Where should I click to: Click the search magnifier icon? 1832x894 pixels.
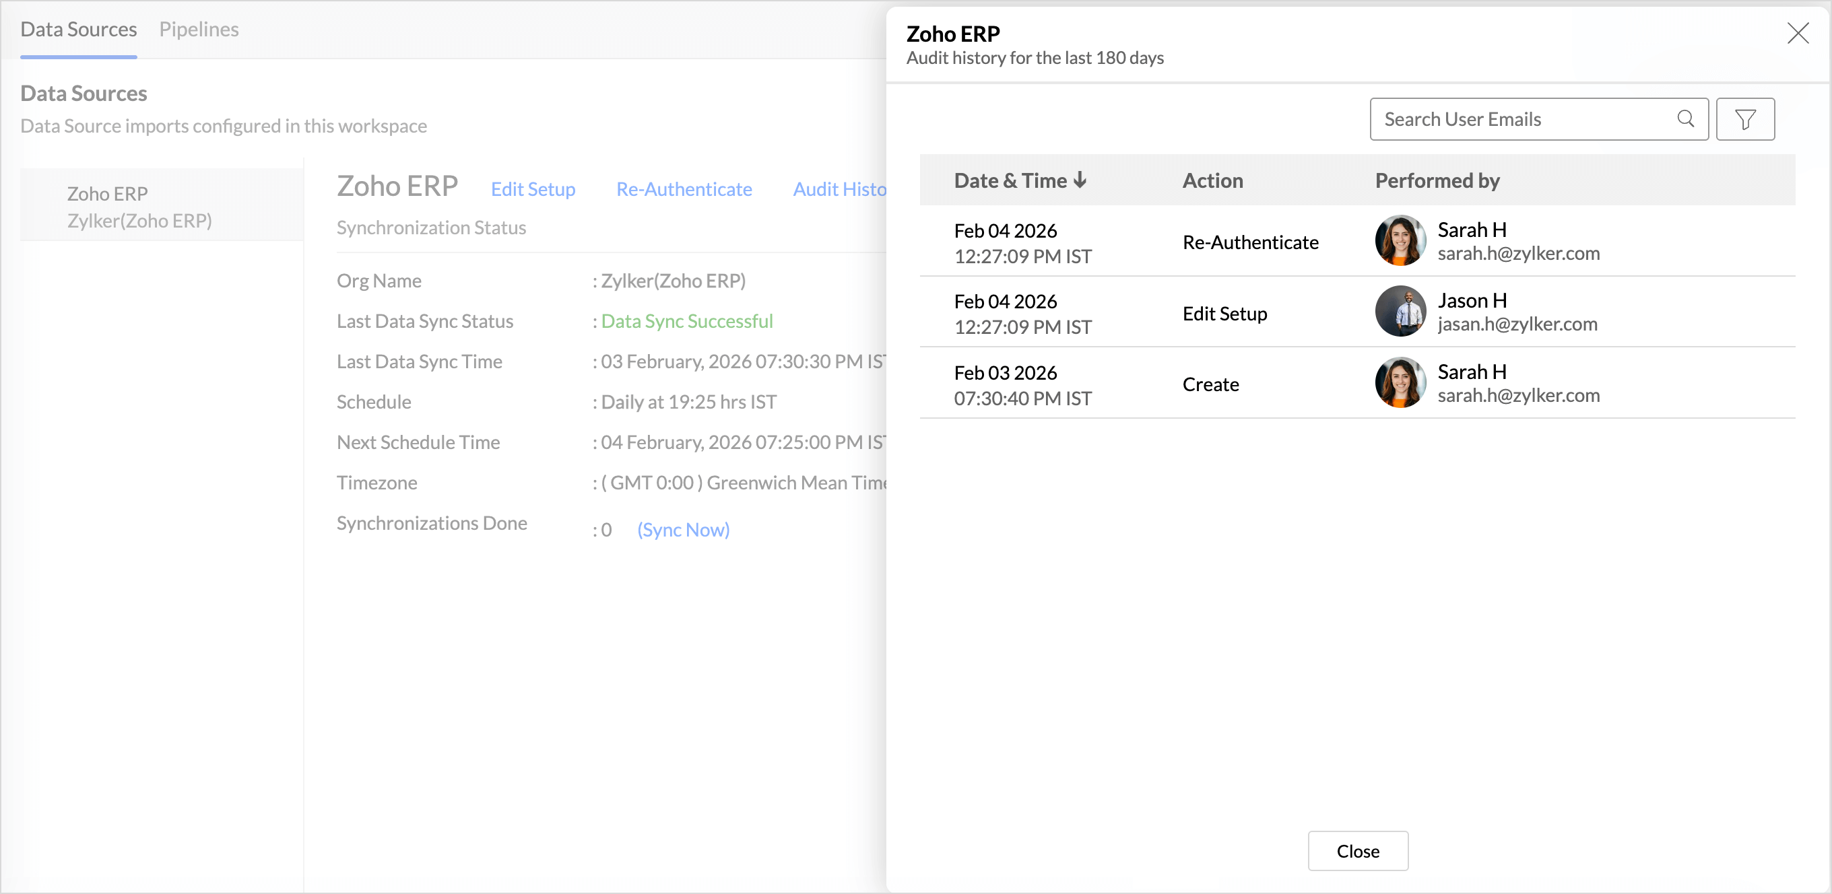pos(1684,118)
